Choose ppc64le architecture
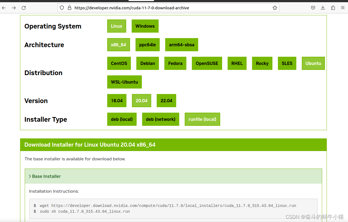Image resolution: width=348 pixels, height=222 pixels. tap(148, 45)
